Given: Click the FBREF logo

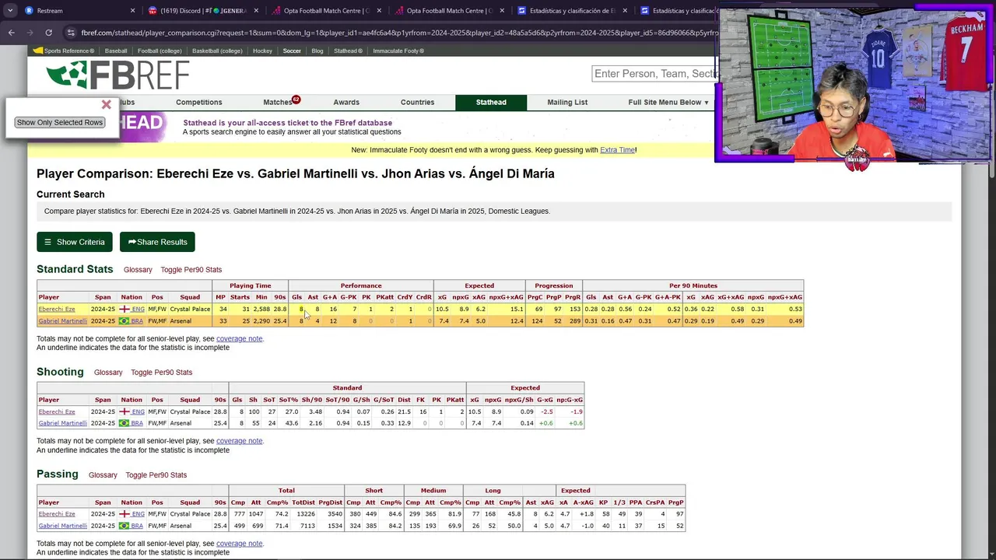Looking at the screenshot, I should pyautogui.click(x=117, y=75).
